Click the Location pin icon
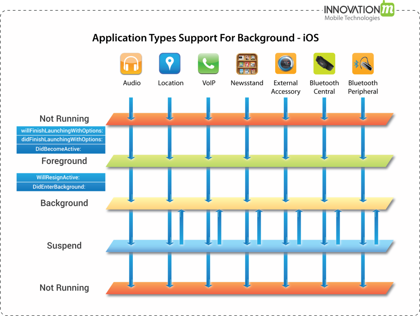 (170, 64)
